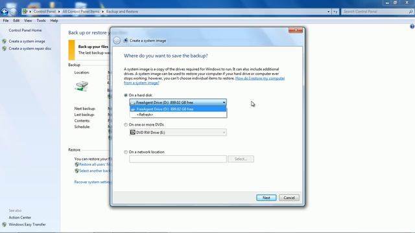Click Restore all users' files link

point(95,164)
